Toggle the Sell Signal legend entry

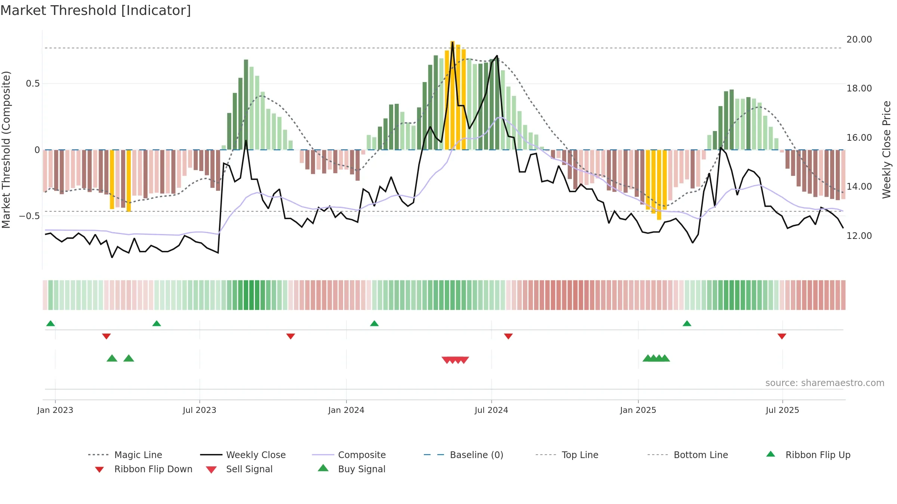tap(239, 469)
